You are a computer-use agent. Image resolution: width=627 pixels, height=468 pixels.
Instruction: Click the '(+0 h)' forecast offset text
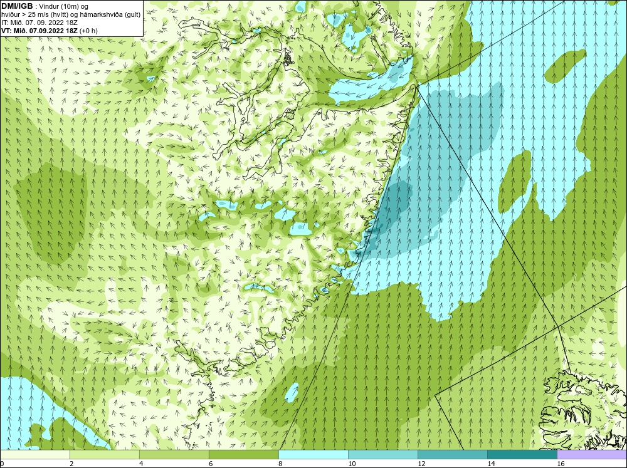coord(88,30)
